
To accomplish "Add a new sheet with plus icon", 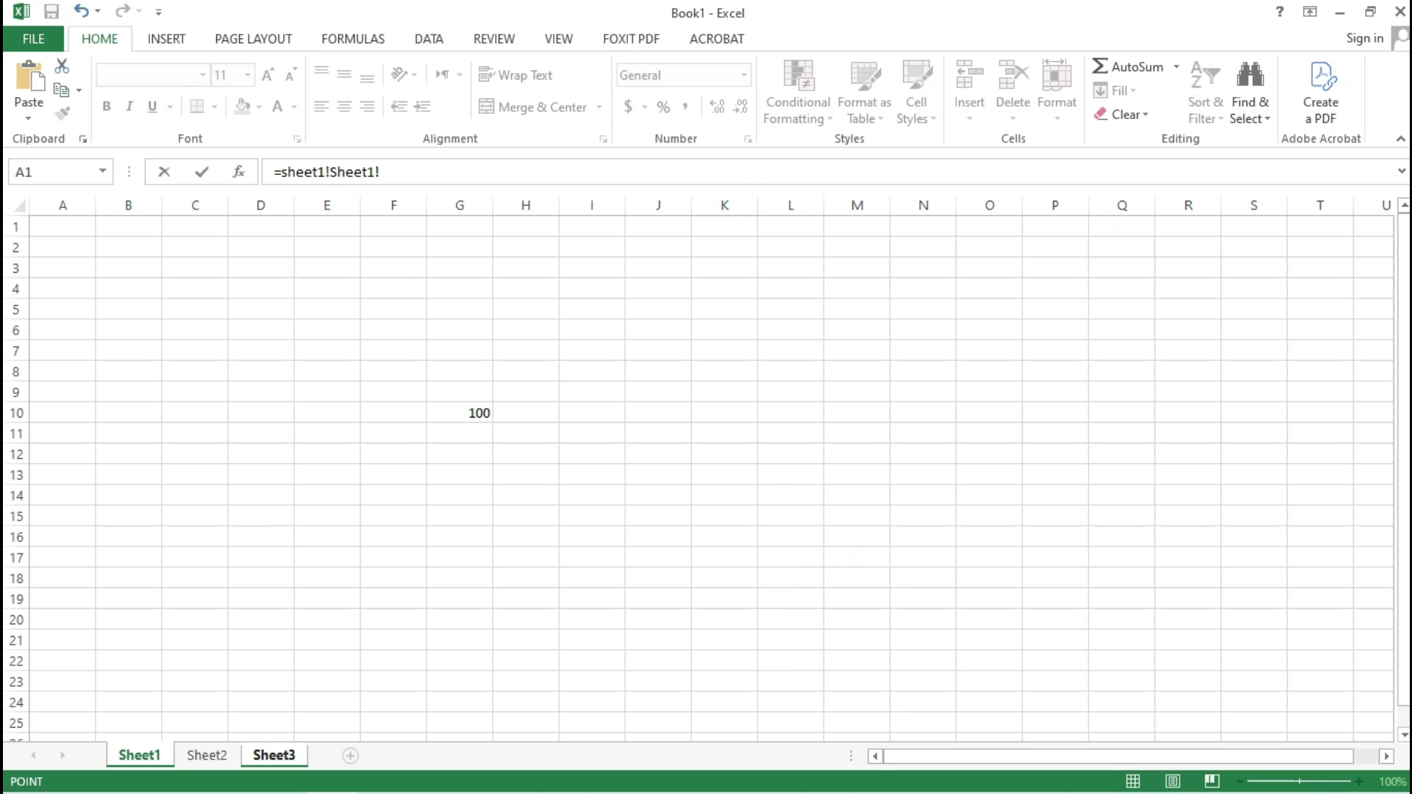I will pos(350,756).
